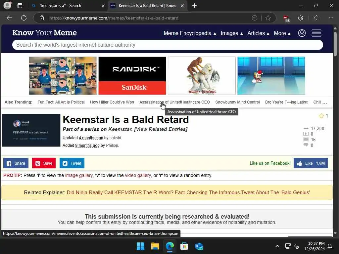This screenshot has height=254, width=339.
Task: Click the Facebook Like 1.8M button
Action: coord(311,163)
